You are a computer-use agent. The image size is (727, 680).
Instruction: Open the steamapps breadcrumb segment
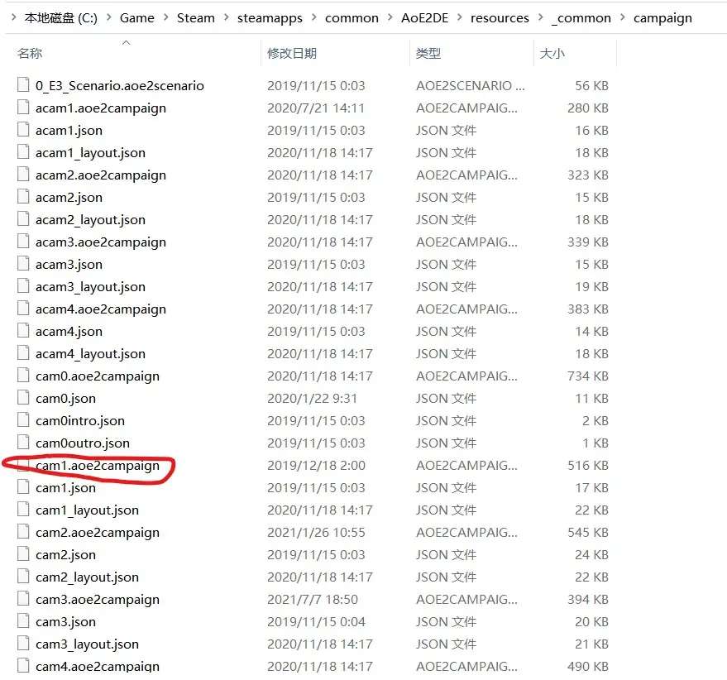click(x=270, y=18)
